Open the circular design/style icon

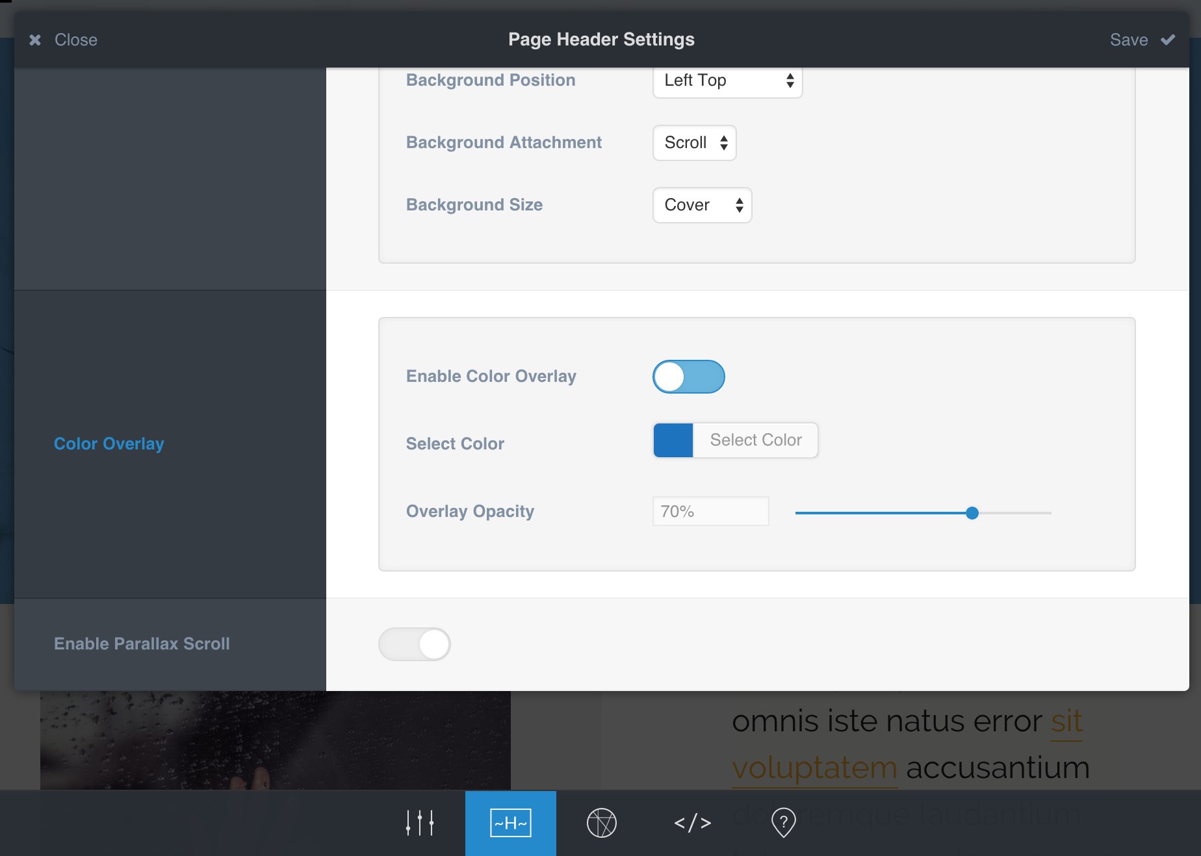coord(602,823)
